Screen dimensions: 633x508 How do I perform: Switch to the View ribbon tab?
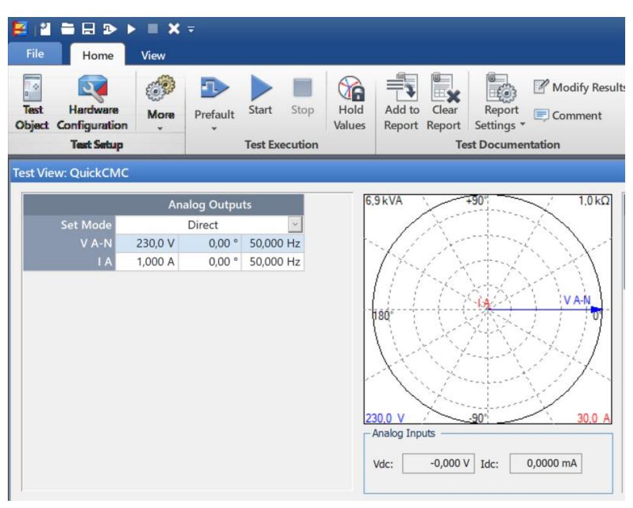click(153, 55)
